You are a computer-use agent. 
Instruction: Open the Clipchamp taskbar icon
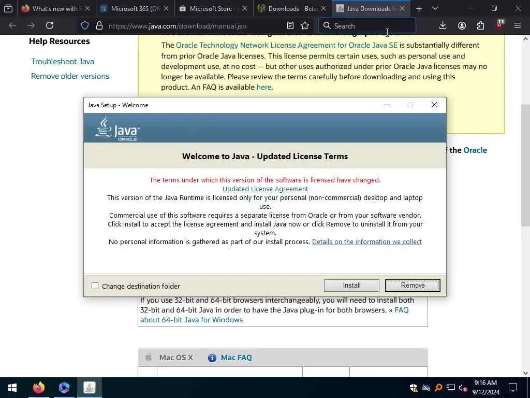click(64, 388)
